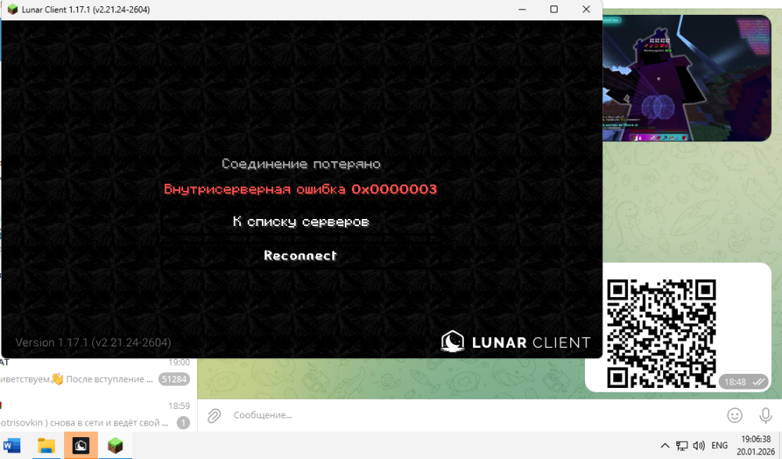
Task: Expand the hidden system tray icons chevron
Action: [x=665, y=446]
